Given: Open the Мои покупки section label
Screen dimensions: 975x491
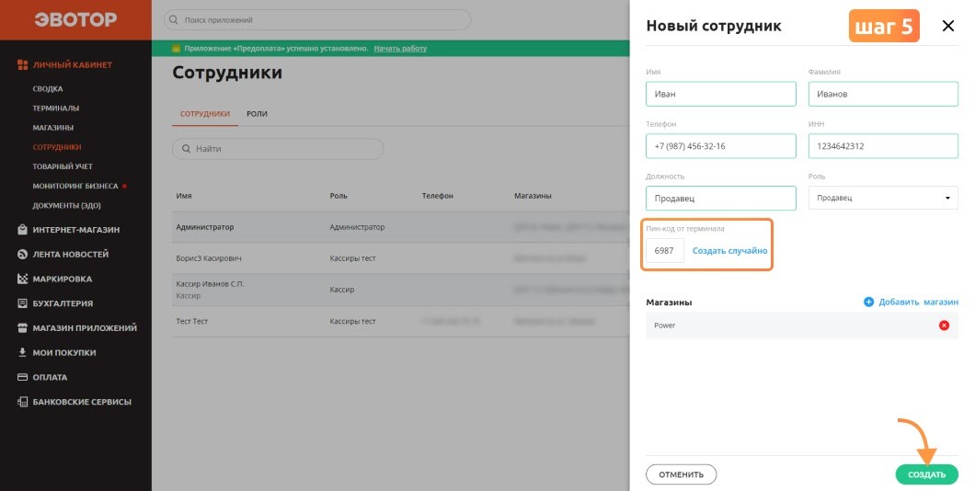Looking at the screenshot, I should click(x=64, y=352).
